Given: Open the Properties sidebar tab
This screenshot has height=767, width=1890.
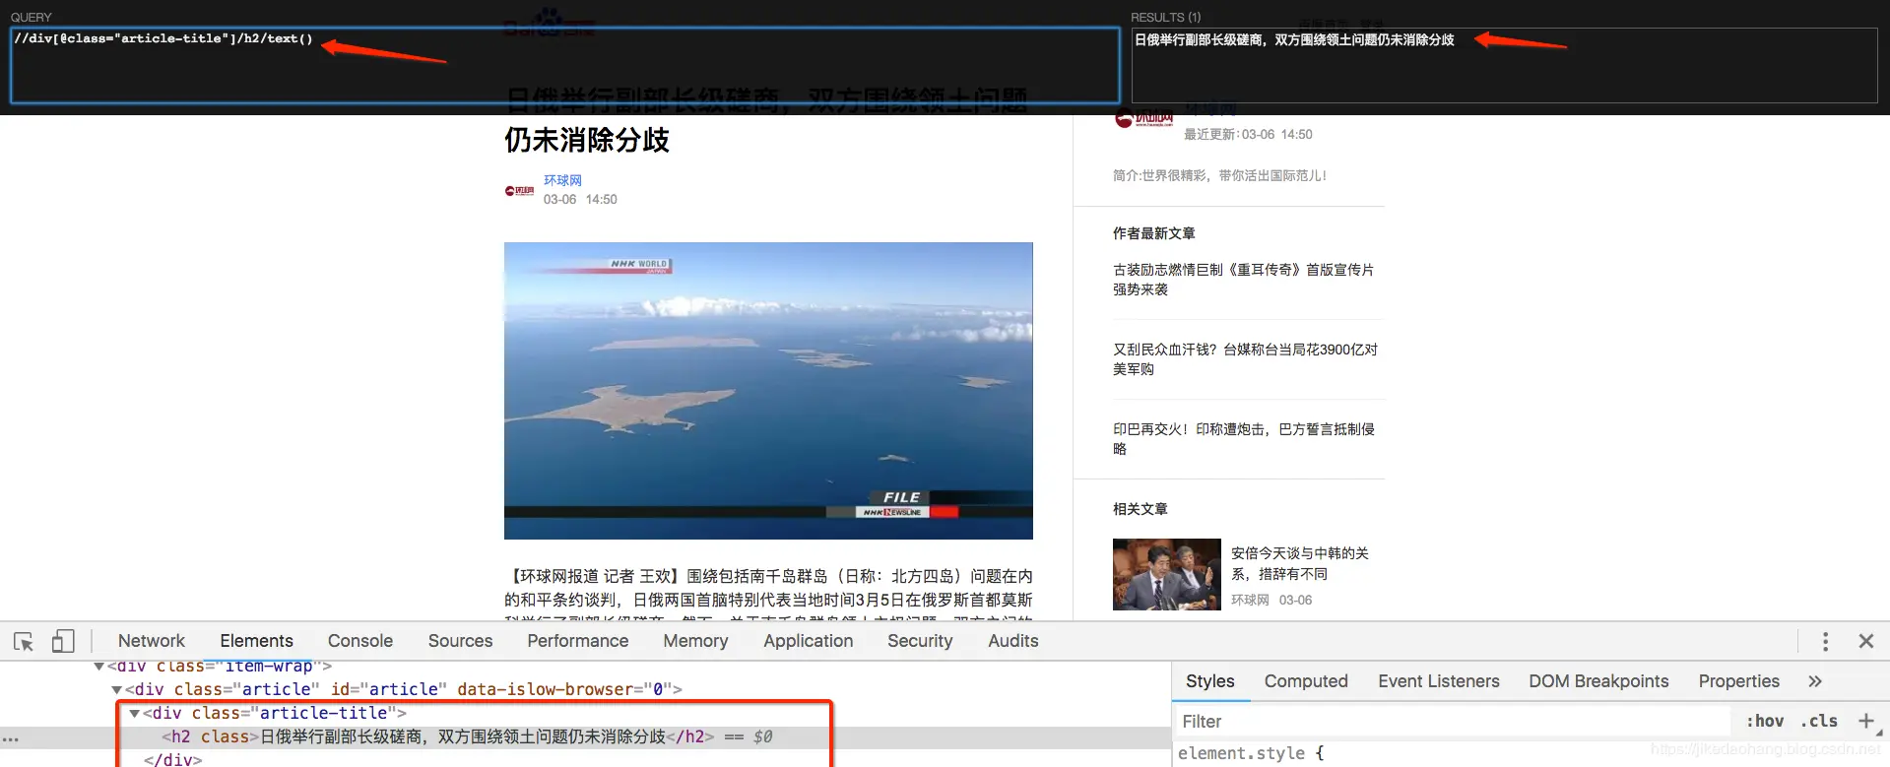Looking at the screenshot, I should point(1738,681).
